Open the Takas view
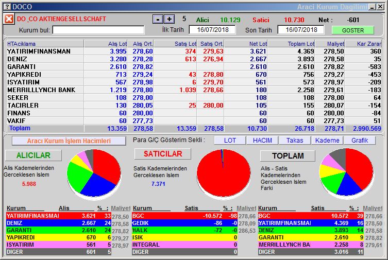 (x=295, y=141)
